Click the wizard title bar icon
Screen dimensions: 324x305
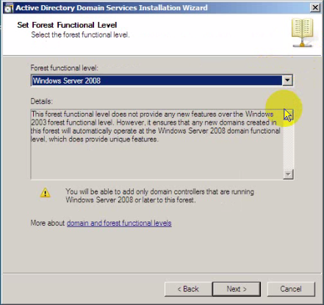pos(9,8)
